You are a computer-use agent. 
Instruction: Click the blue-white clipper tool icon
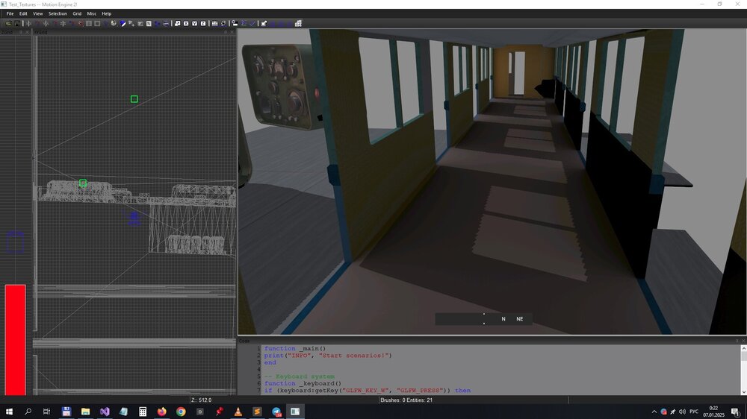[x=123, y=23]
